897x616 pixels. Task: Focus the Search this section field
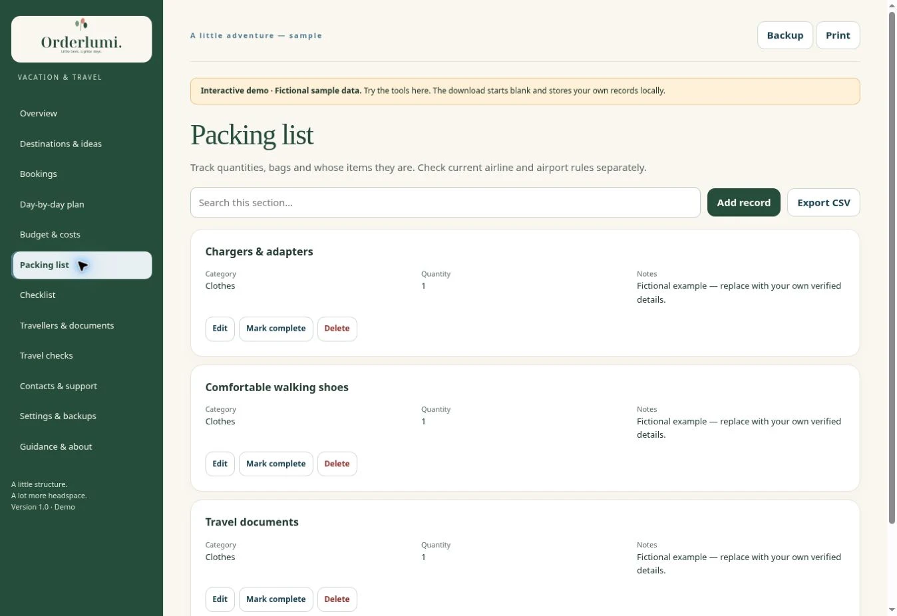click(445, 202)
